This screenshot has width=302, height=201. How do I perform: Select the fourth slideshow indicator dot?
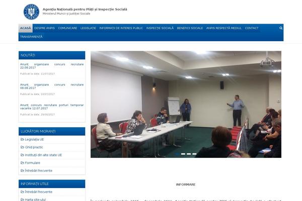click(x=194, y=154)
